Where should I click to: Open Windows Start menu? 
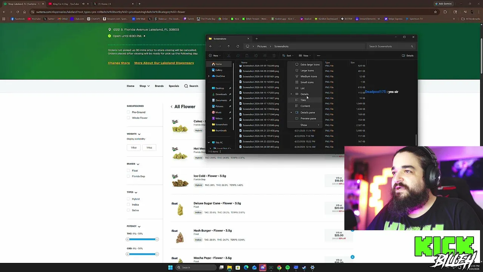tap(170, 267)
